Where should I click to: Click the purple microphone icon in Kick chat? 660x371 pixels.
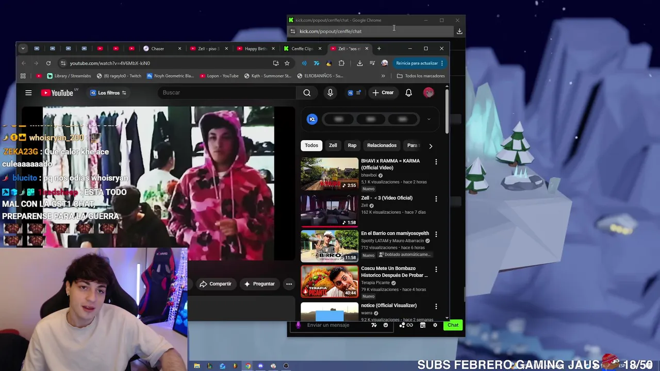click(x=298, y=325)
